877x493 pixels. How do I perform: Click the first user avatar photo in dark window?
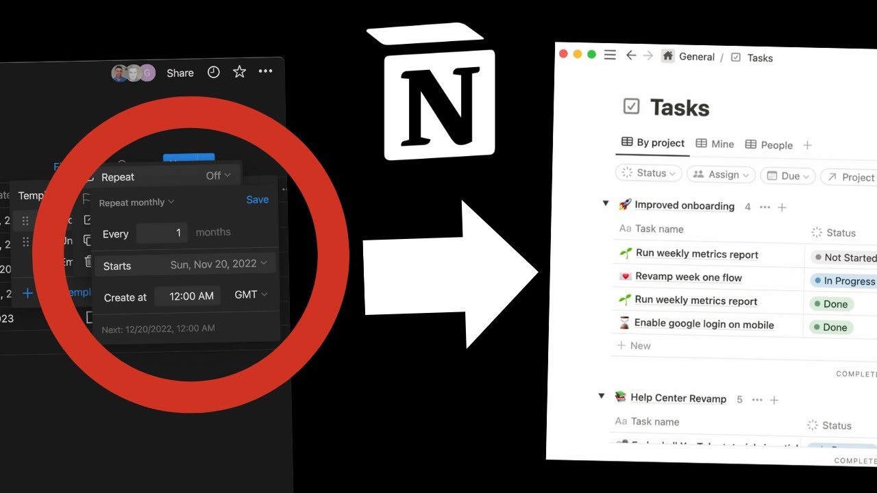click(x=119, y=73)
